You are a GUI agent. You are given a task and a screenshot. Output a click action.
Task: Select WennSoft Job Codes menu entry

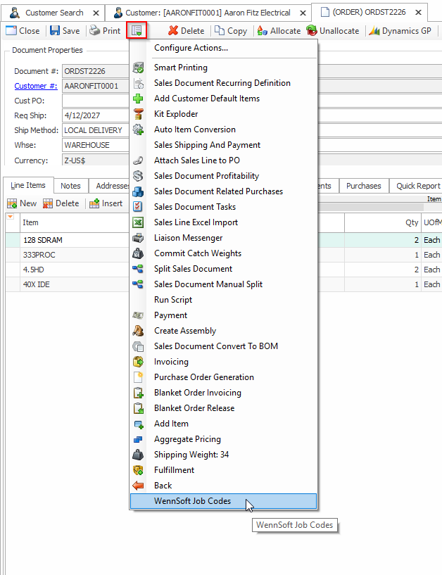[192, 501]
